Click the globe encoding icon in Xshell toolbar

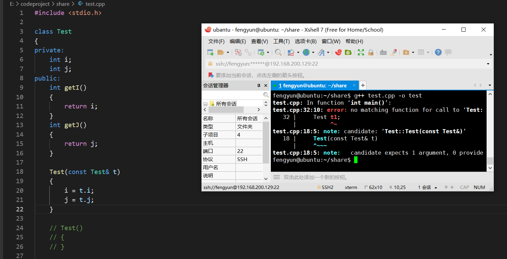coord(306,52)
